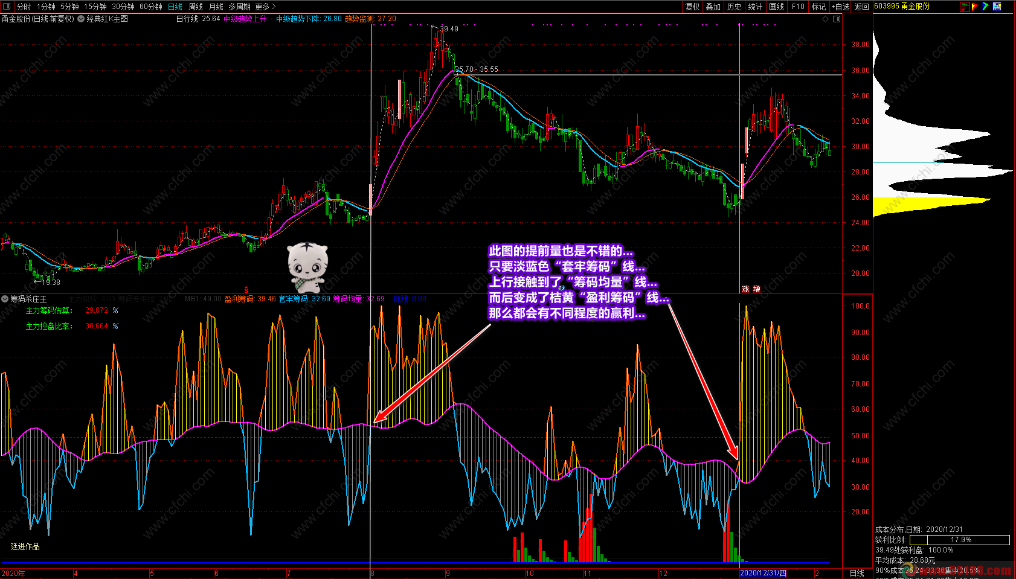Click the 涨 event tag below the chart
The height and width of the screenshot is (579, 1016).
[745, 289]
